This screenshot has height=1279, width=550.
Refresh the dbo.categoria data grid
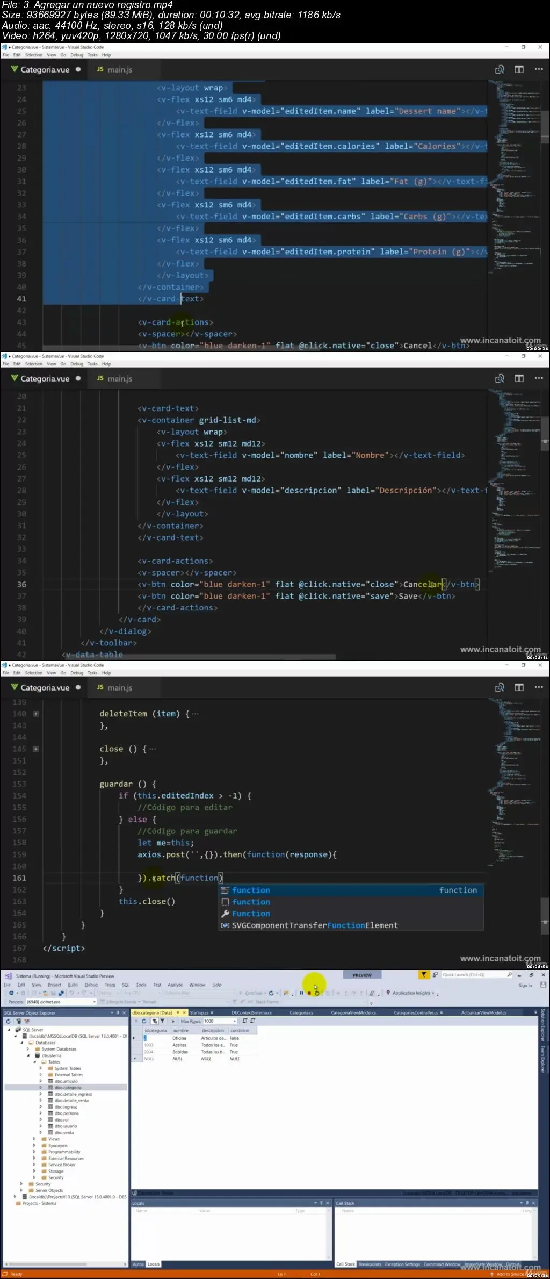point(144,1021)
